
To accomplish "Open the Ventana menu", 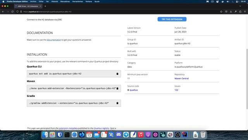I will 89,2.
